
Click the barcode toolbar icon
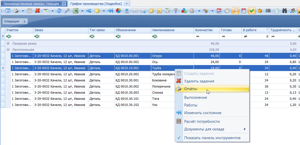click(268, 11)
